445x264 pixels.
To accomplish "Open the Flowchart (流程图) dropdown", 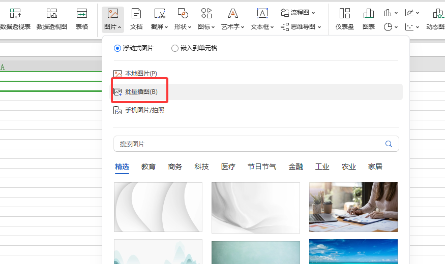I will pos(298,13).
